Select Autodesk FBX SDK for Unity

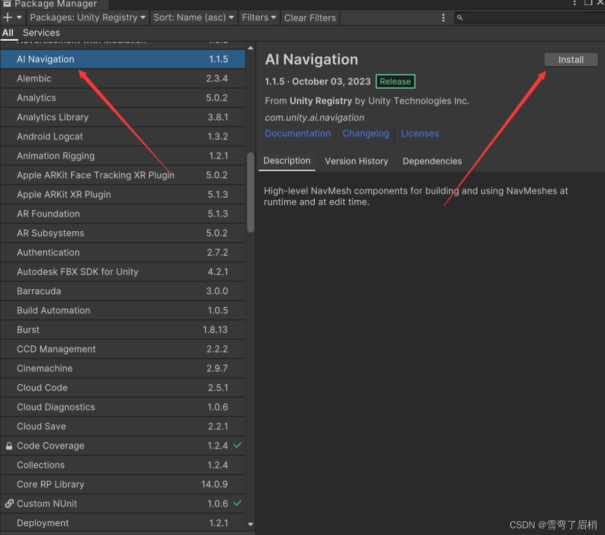[123, 272]
